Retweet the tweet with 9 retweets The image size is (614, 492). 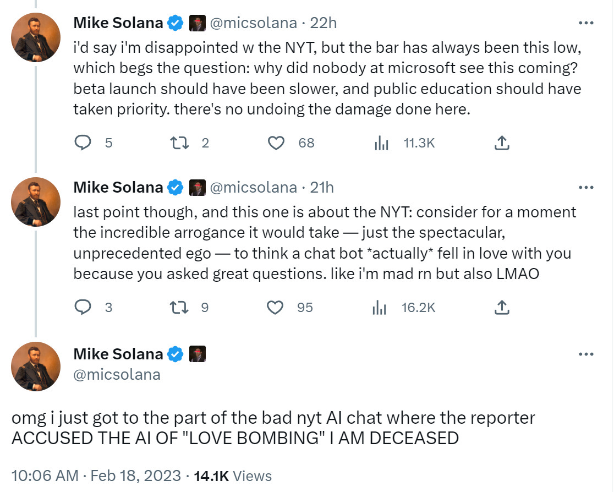click(x=177, y=308)
